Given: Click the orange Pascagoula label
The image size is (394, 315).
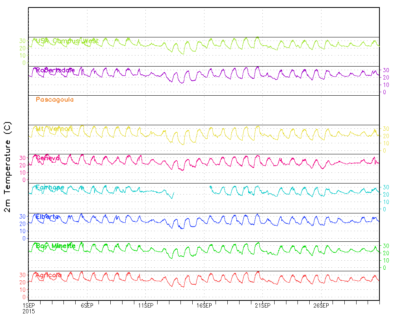Looking at the screenshot, I should click(x=54, y=100).
